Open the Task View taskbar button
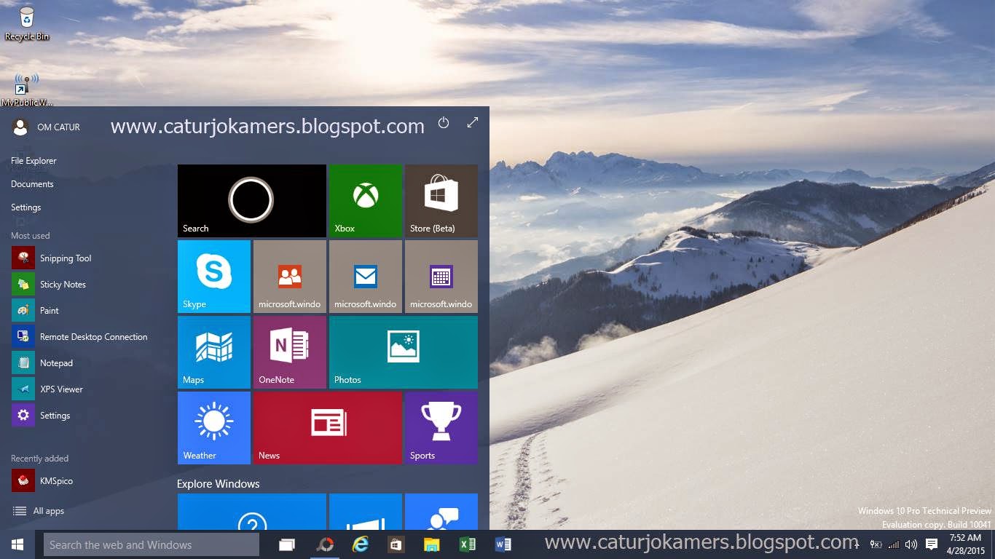 pyautogui.click(x=287, y=544)
